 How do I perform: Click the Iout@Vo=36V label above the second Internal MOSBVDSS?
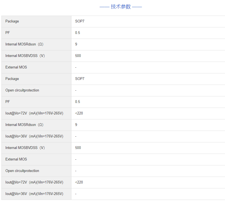(x=34, y=136)
